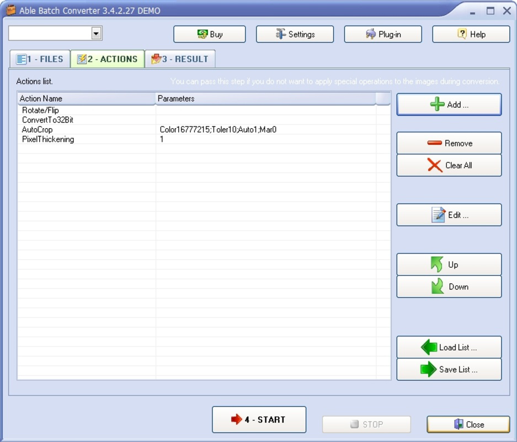Sort by Action Name column header
Screen dimensions: 517x442
click(x=87, y=98)
